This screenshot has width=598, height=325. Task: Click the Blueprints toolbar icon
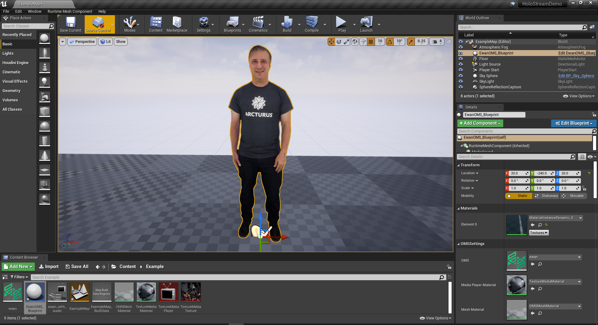tap(232, 24)
